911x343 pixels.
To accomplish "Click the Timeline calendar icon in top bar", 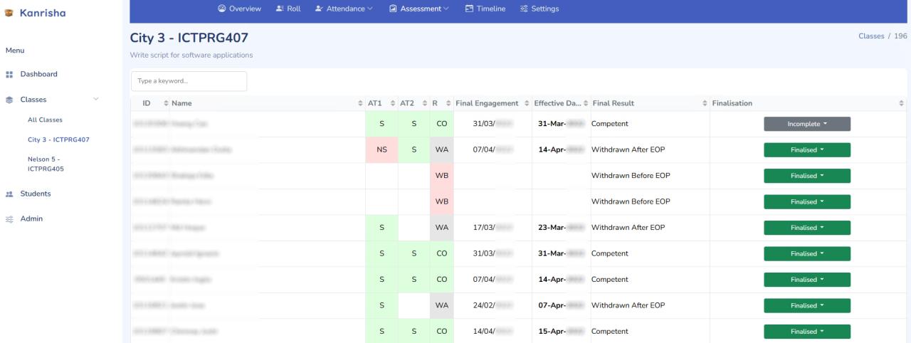I will click(x=469, y=9).
